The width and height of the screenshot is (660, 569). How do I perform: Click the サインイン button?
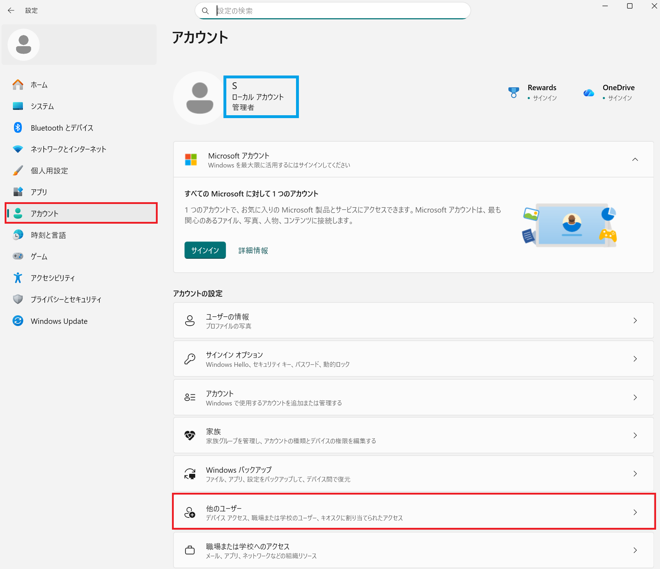205,250
